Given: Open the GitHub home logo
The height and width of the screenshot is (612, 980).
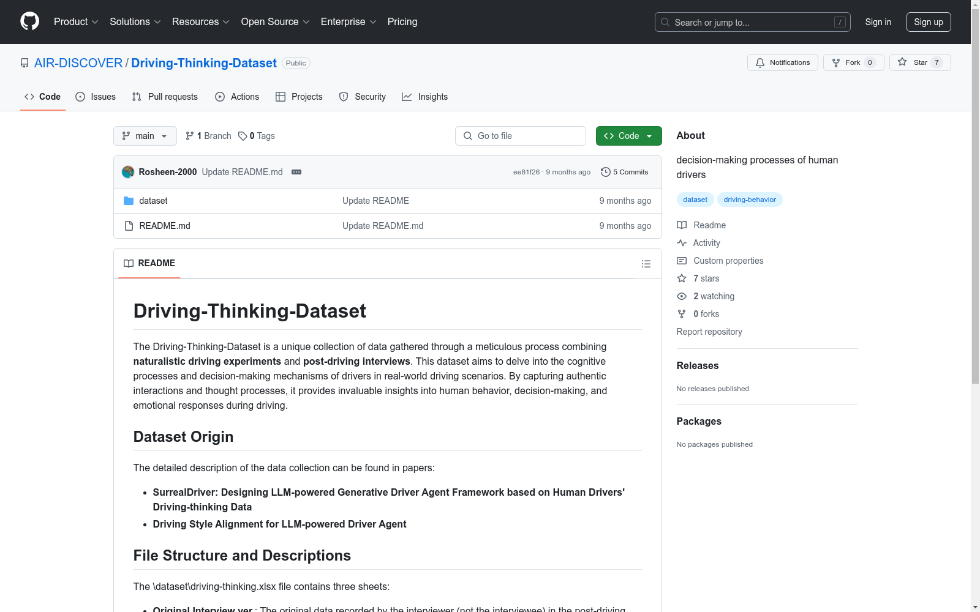Looking at the screenshot, I should [x=29, y=21].
